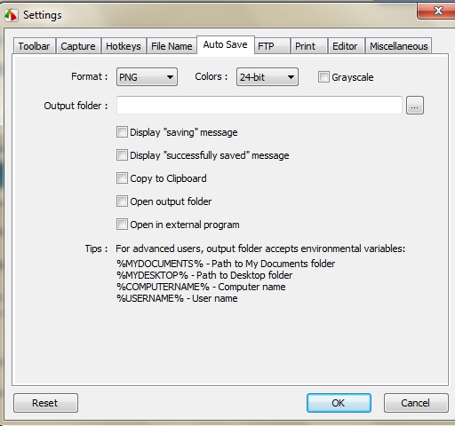Confirm settings with the OK button
455x426 pixels.
339,403
